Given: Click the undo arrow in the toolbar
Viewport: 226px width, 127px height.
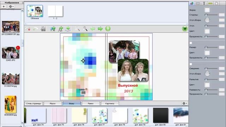Looking at the screenshot, I should tap(28, 29).
